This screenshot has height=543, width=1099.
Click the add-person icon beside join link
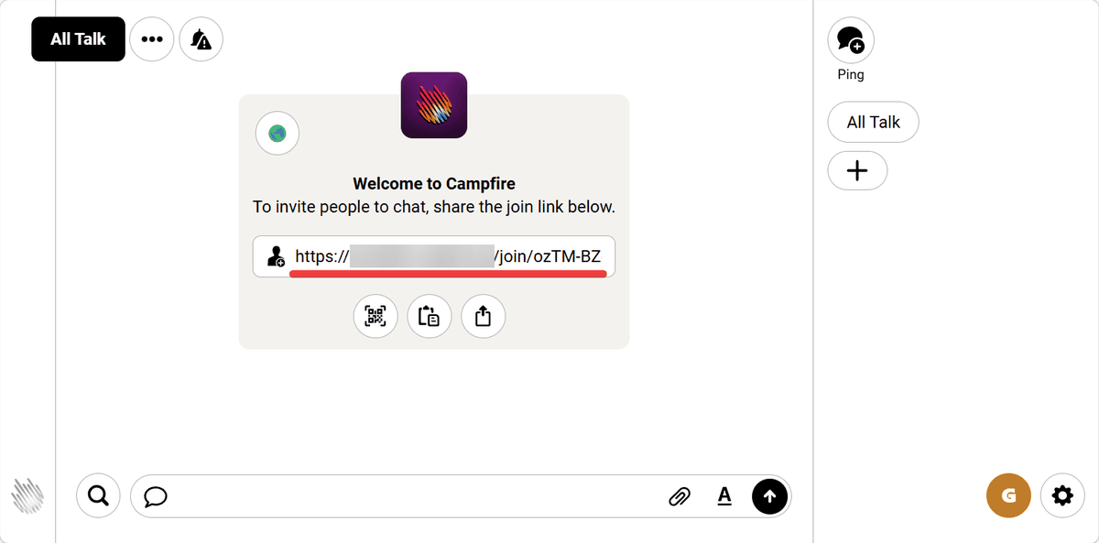(x=277, y=257)
